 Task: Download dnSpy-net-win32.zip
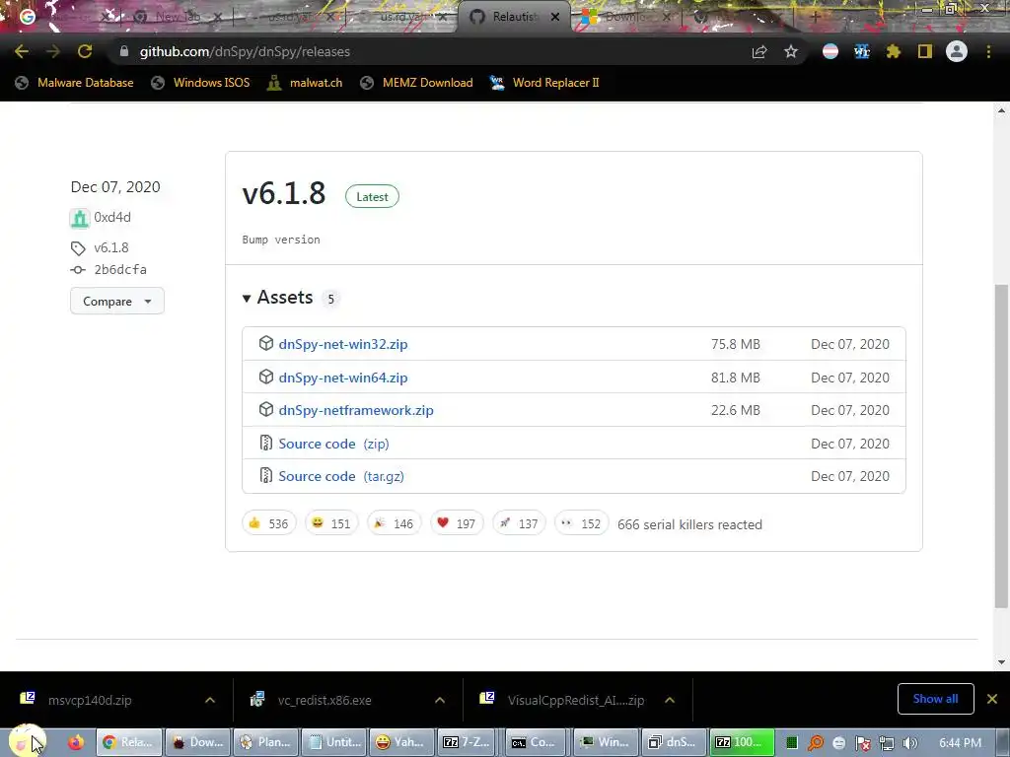click(x=343, y=344)
